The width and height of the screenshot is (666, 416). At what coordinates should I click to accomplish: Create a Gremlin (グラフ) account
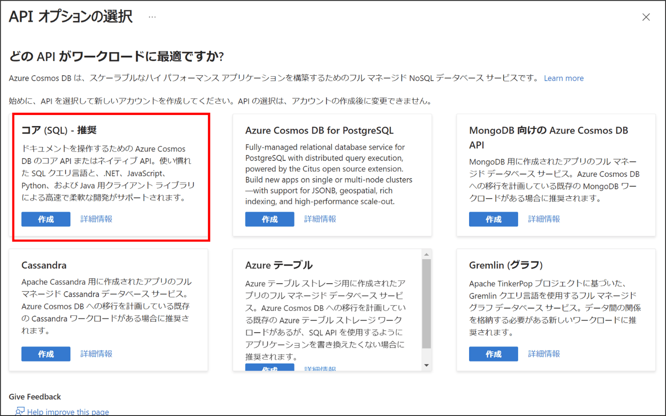[493, 354]
